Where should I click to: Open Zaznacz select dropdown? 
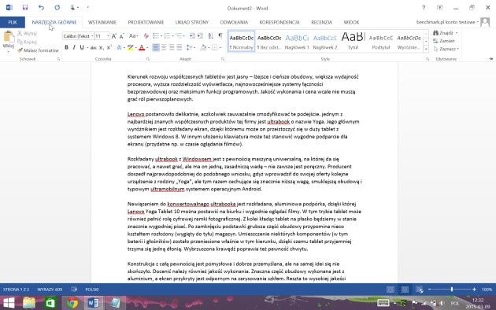pos(446,49)
